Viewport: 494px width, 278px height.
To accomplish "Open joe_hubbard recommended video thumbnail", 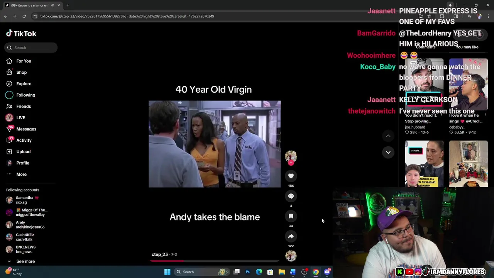I will pyautogui.click(x=424, y=84).
